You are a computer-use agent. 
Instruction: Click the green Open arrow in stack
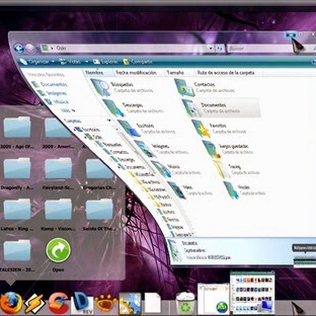coord(58,250)
